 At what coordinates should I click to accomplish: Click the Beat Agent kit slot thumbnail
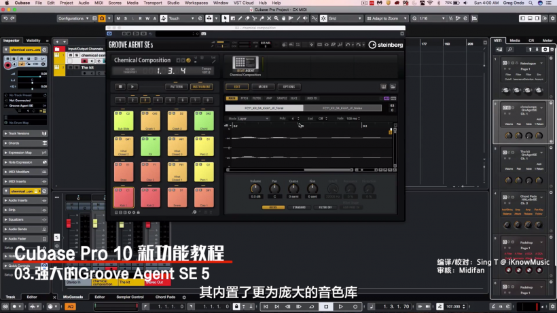pos(245,63)
